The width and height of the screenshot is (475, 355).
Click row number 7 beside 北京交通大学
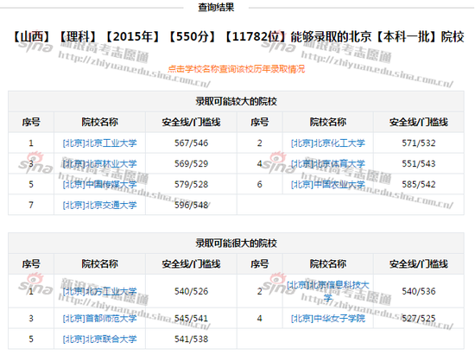click(x=31, y=205)
